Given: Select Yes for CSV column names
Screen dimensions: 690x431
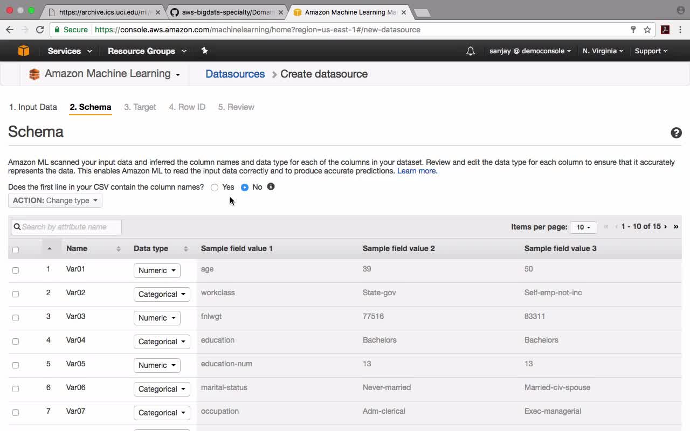Looking at the screenshot, I should 215,187.
